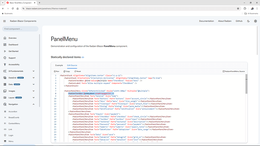Open RadzenPanelMenu Source link
The height and width of the screenshot is (146, 260).
pyautogui.click(x=234, y=71)
